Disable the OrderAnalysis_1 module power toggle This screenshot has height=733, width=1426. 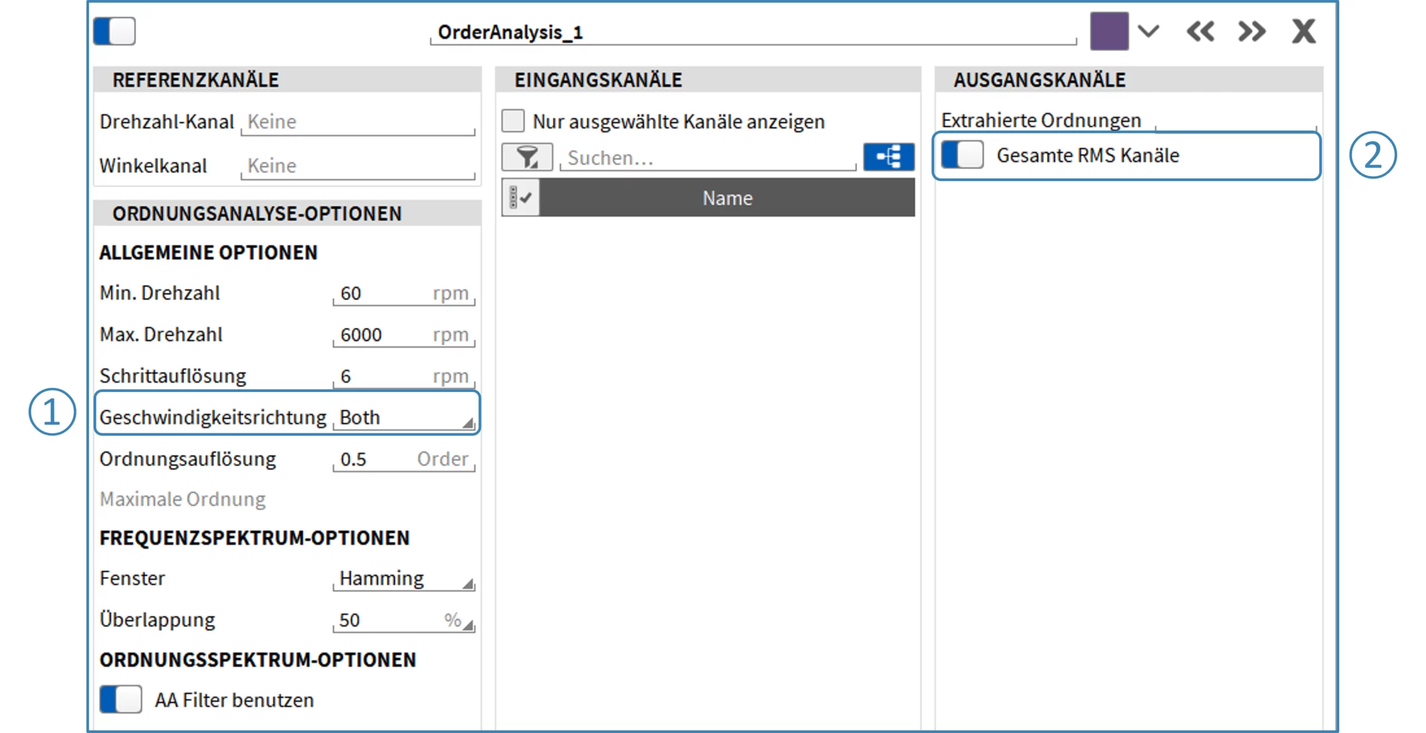tap(115, 32)
